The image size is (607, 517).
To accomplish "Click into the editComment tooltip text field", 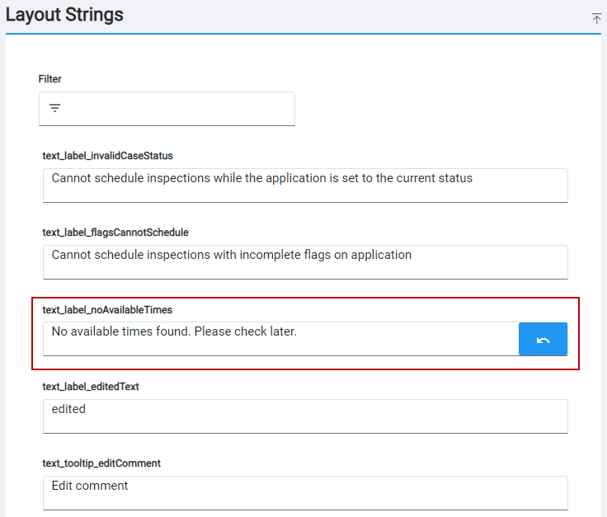I will tap(305, 493).
